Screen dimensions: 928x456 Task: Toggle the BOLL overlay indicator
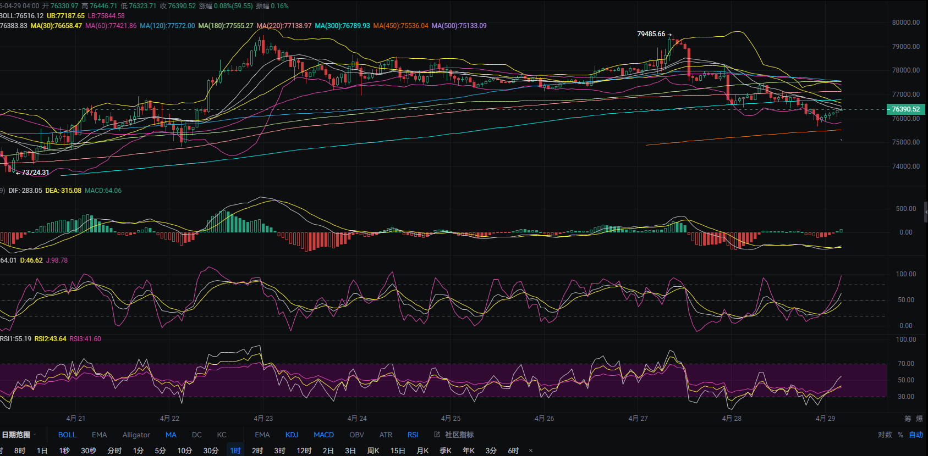click(67, 435)
